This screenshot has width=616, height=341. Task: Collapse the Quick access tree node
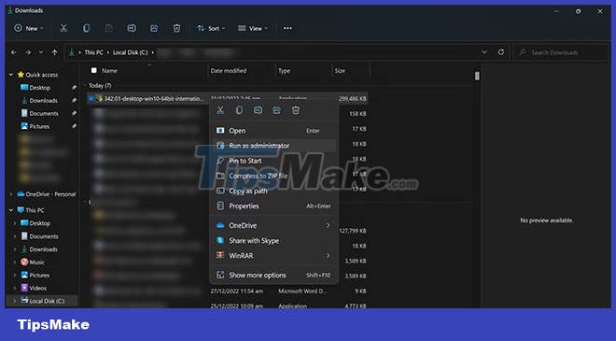[11, 75]
